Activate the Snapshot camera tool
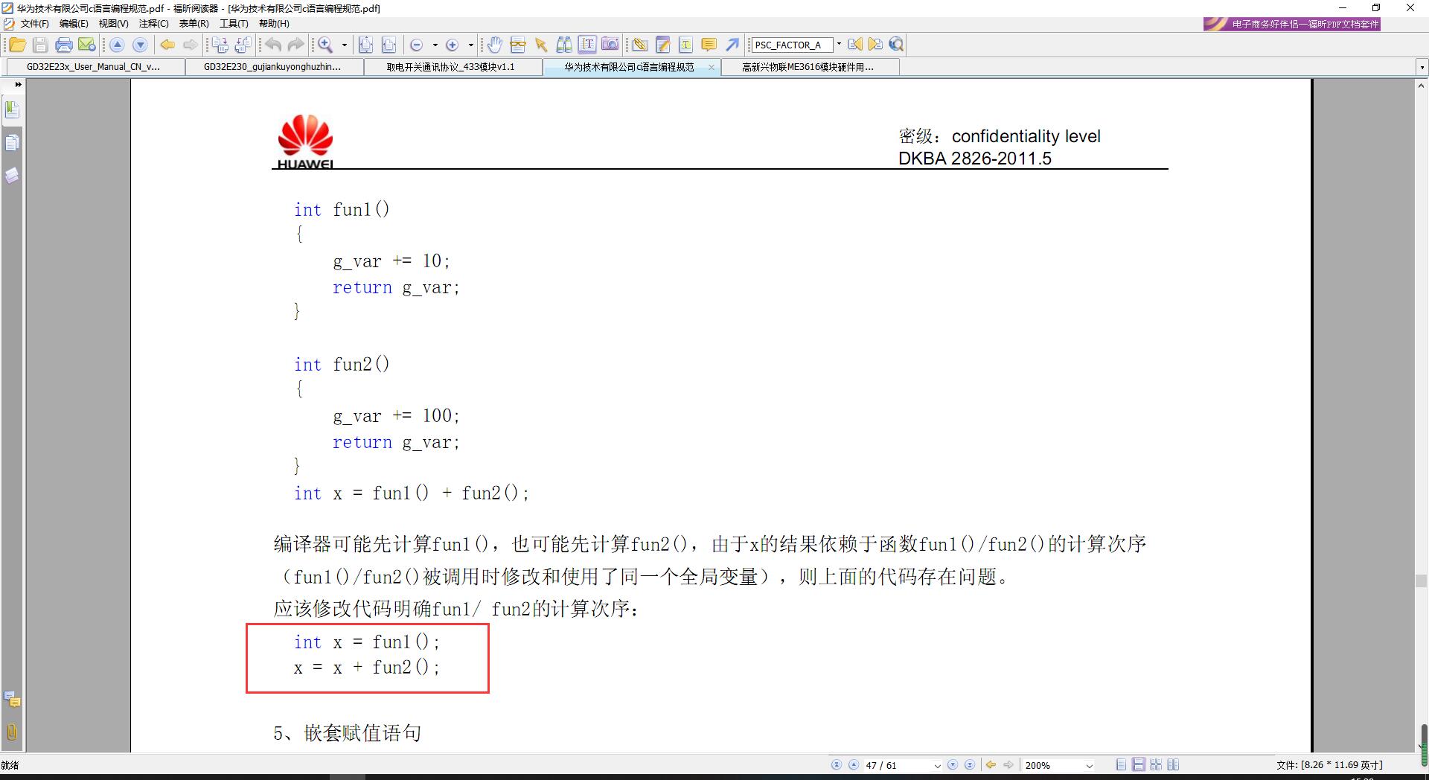 click(x=610, y=45)
